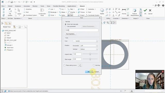165x93 pixels.
Task: Expand Operations group dropdown
Action: point(18,18)
